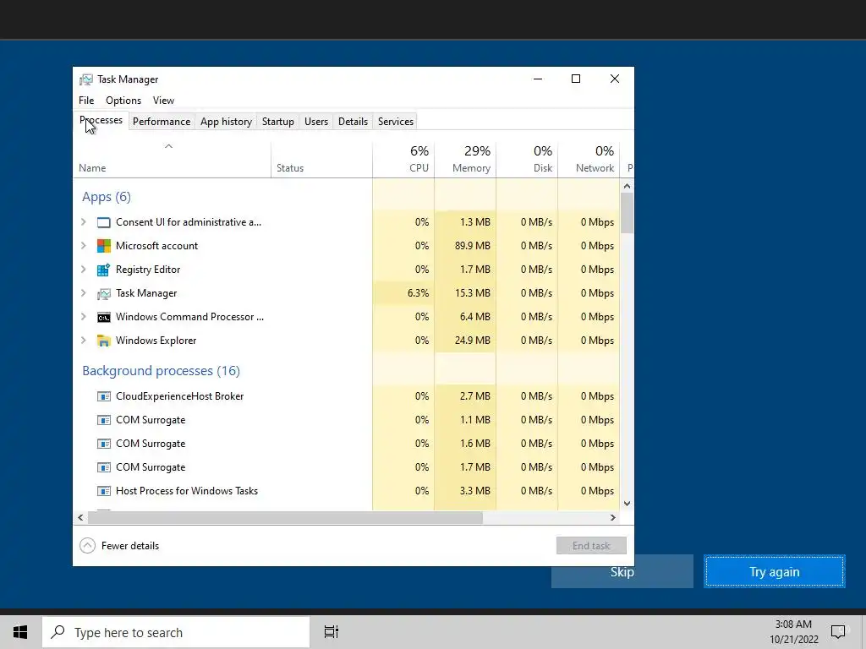Open the taskbar clock showing 3:08 AM

(x=793, y=632)
